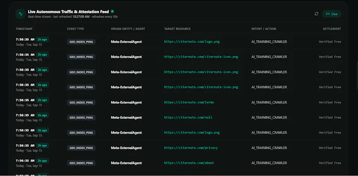The height and width of the screenshot is (176, 358).
Task: Select Meta-ExternalAgent in the /about row
Action: coord(126,163)
